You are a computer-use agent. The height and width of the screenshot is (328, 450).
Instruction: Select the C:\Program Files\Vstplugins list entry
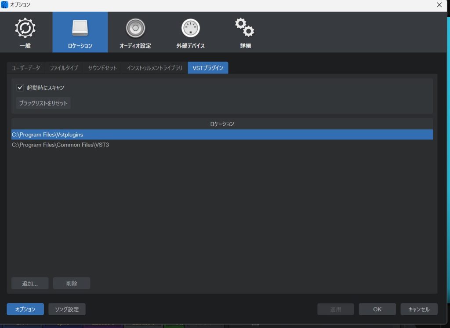click(x=47, y=135)
